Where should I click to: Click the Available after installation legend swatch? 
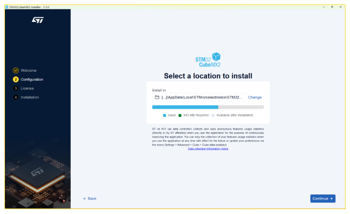pyautogui.click(x=213, y=115)
